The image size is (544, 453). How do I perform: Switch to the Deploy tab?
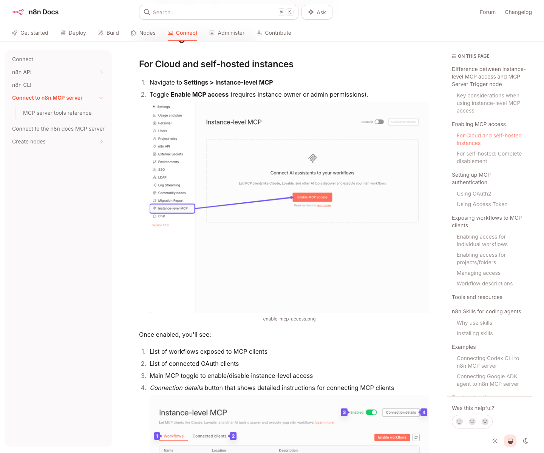[x=73, y=33]
